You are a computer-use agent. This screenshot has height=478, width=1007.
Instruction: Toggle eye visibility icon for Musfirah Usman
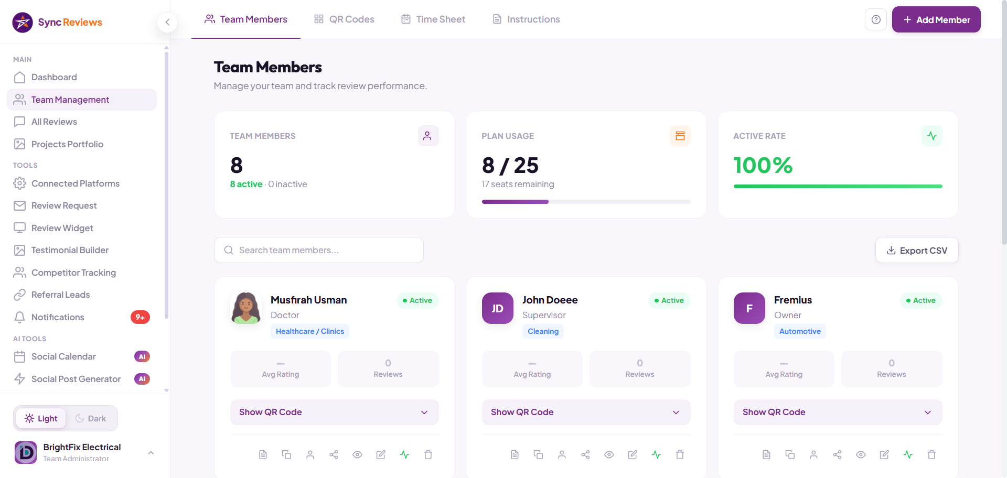(x=357, y=454)
